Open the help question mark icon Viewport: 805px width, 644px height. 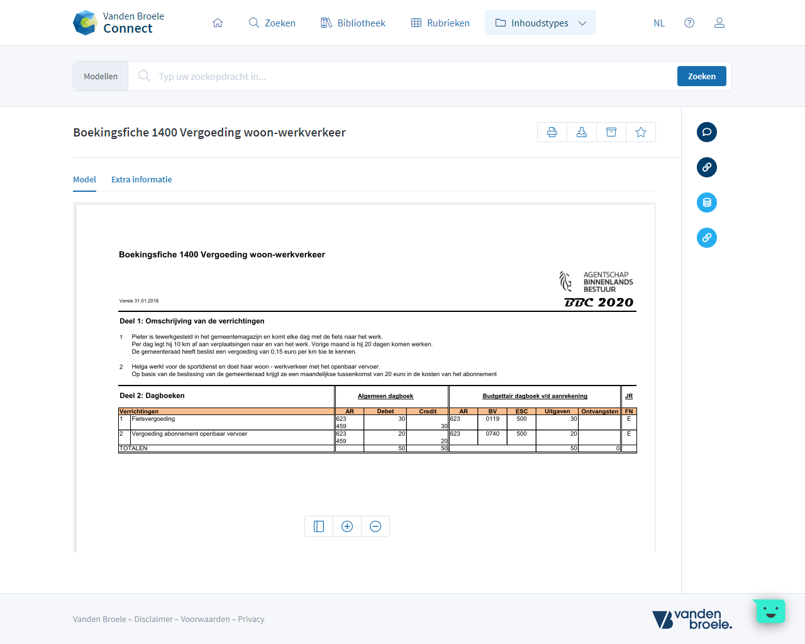click(689, 23)
